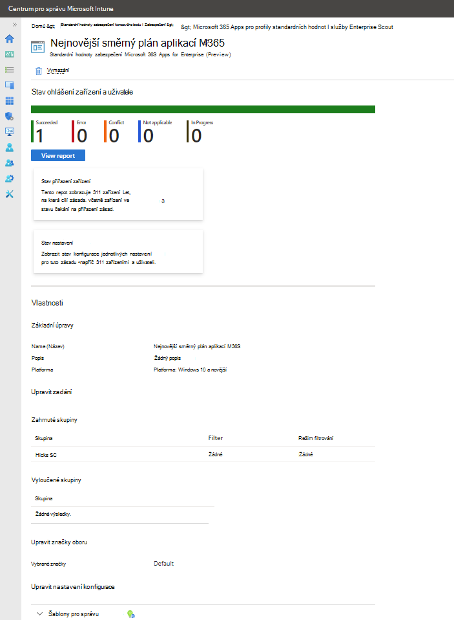Open the Stav přiřazení zařízení report card
Screen dimensions: 454x620
click(118, 194)
